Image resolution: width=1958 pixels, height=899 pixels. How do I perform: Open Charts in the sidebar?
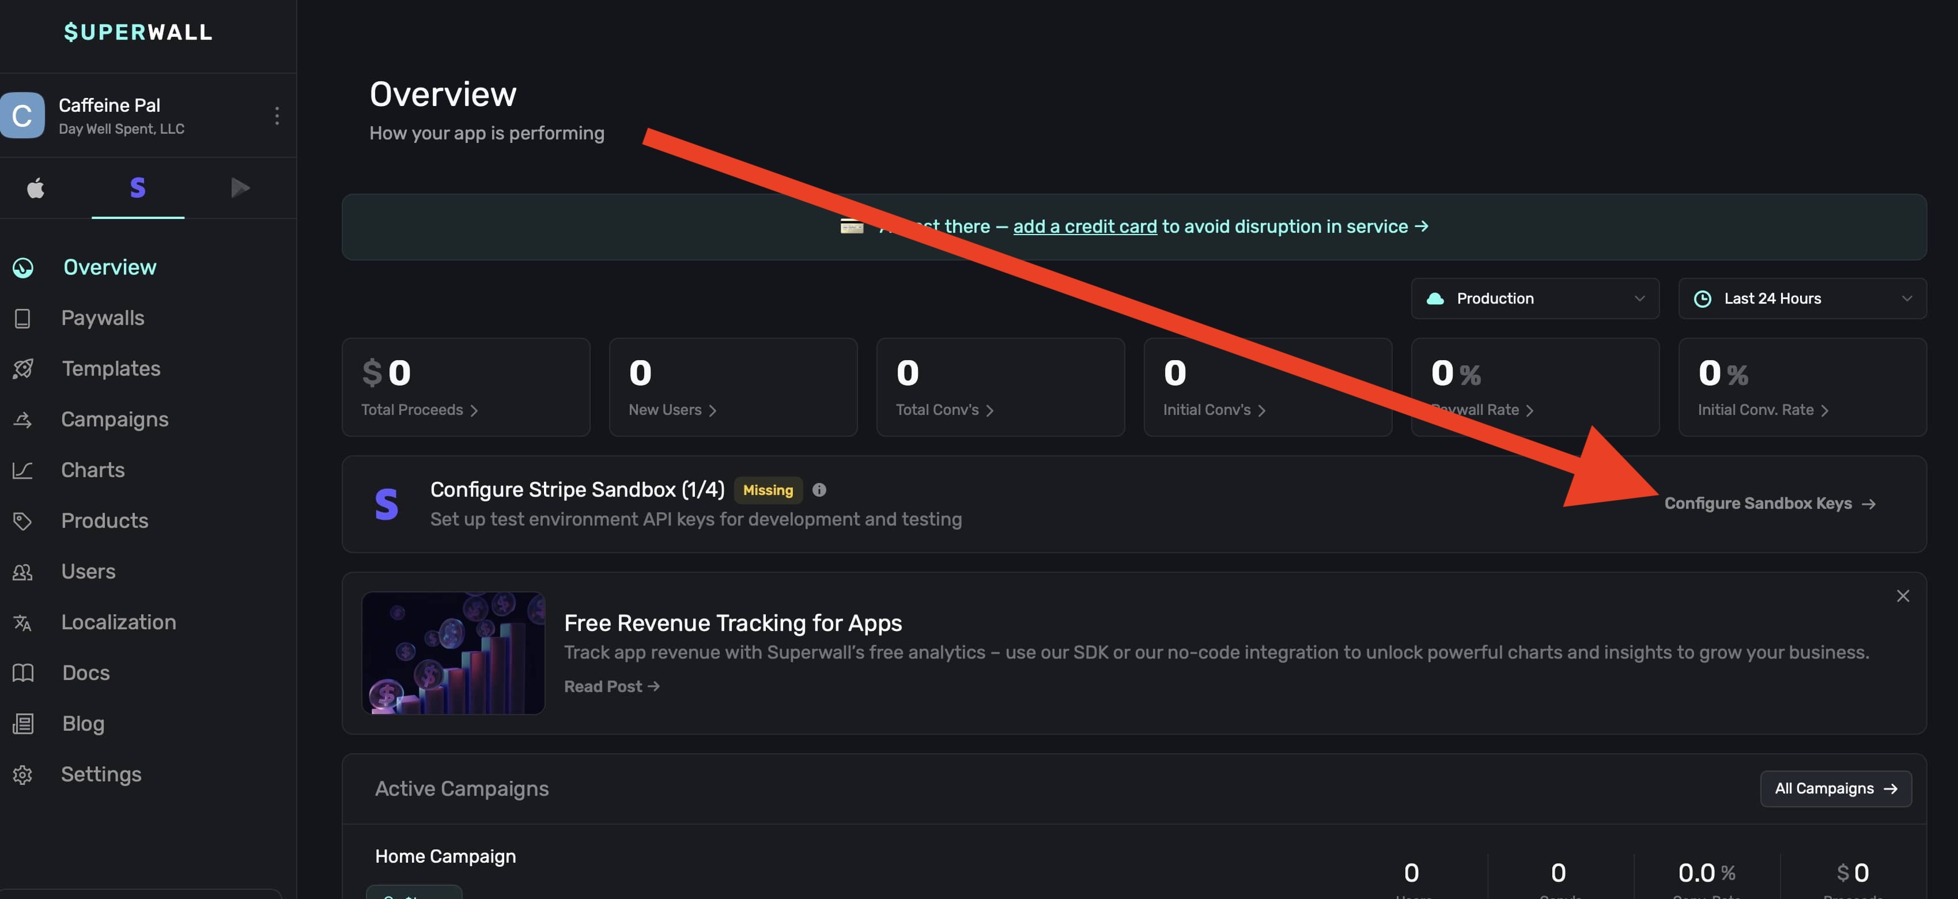[x=92, y=470]
